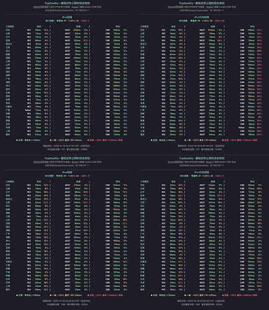Viewport: 269px width, 310px height.
Task: Click the IPv4回程 heading in the bottom-left report
Action: [x=67, y=172]
